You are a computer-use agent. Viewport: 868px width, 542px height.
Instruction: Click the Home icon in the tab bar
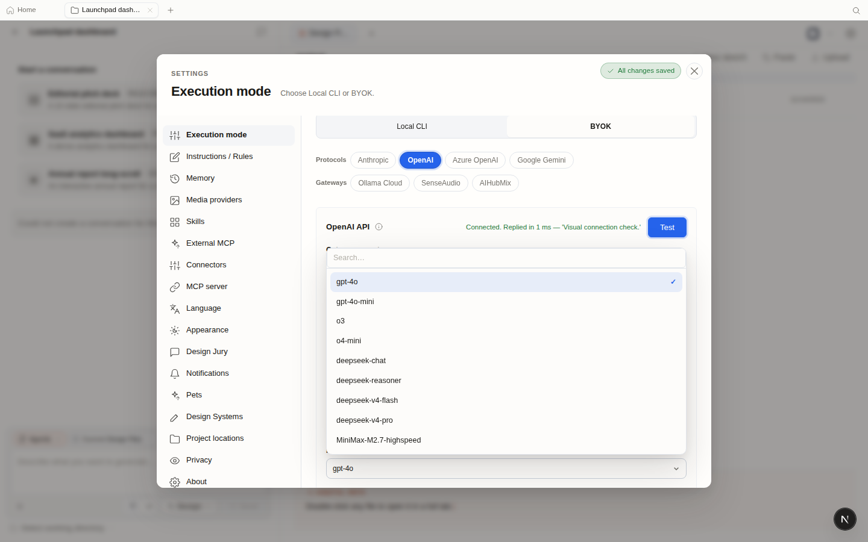click(10, 10)
